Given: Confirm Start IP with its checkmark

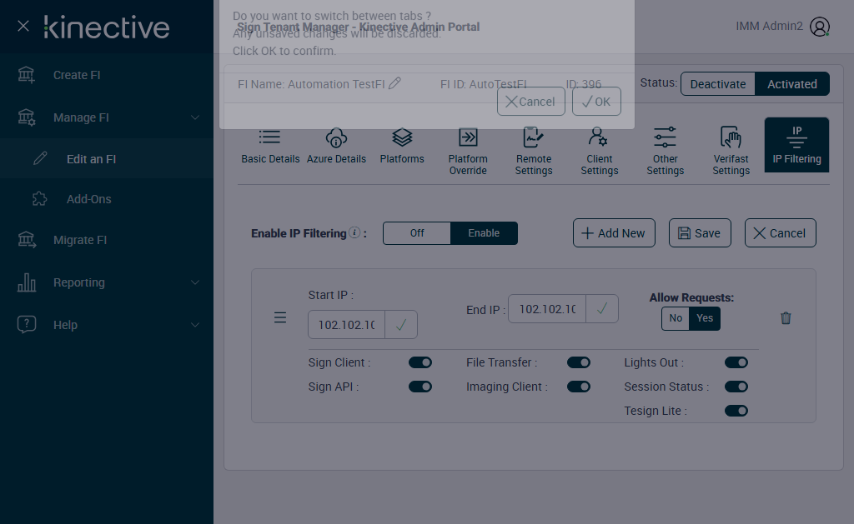Looking at the screenshot, I should coord(401,325).
